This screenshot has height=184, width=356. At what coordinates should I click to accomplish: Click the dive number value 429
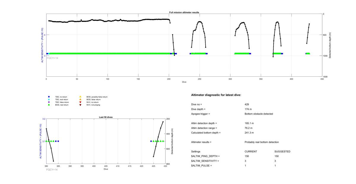(247, 104)
